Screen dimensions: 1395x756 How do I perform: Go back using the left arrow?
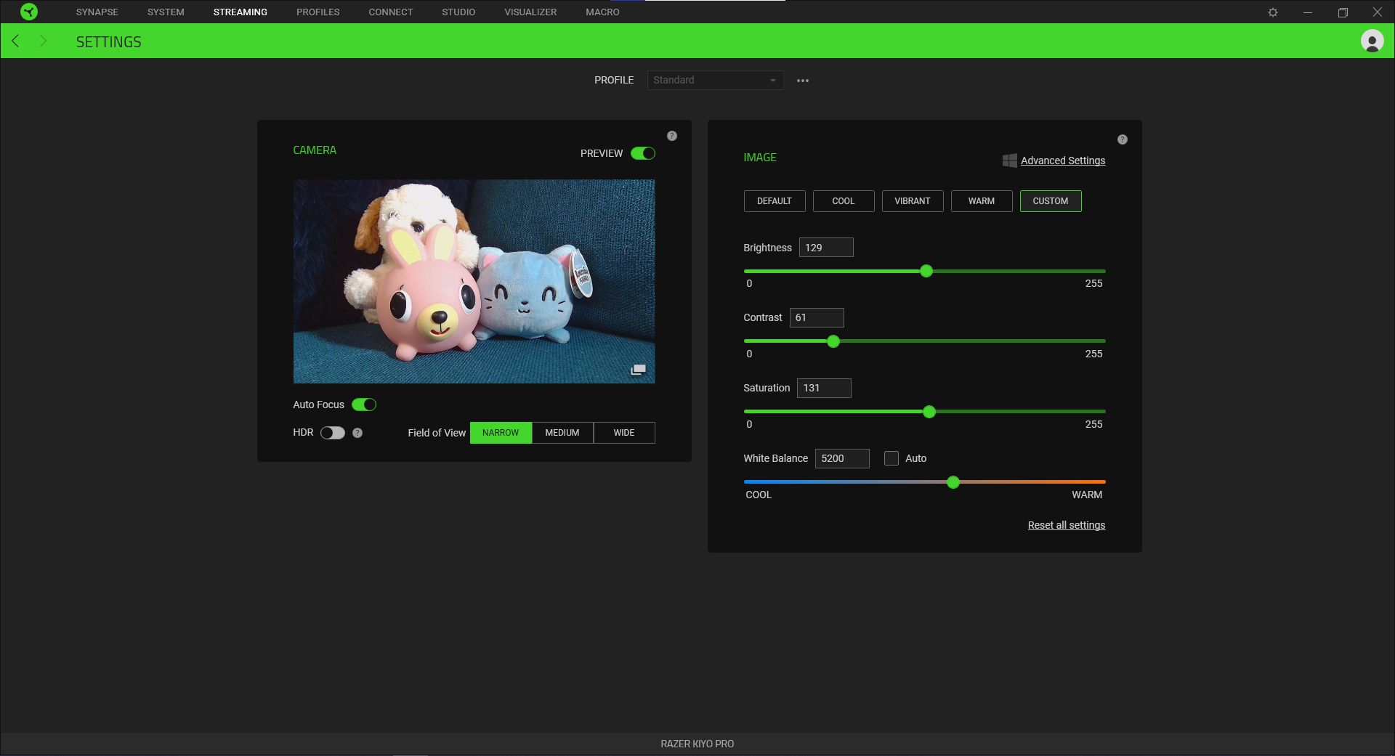(15, 41)
